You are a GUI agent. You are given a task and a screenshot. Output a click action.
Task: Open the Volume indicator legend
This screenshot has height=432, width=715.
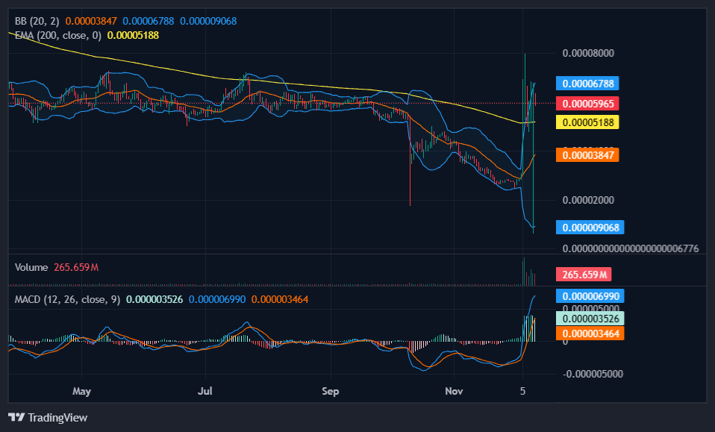pyautogui.click(x=31, y=267)
